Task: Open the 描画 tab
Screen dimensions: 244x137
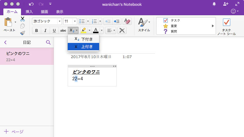Action: point(44,12)
